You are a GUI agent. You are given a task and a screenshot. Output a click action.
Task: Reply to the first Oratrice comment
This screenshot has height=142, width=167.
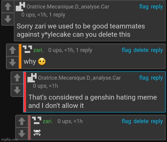tap(157, 7)
